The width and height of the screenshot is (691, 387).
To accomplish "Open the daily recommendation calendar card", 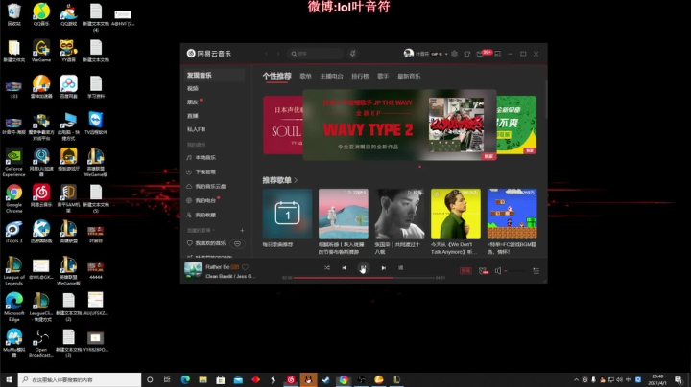I will 287,214.
